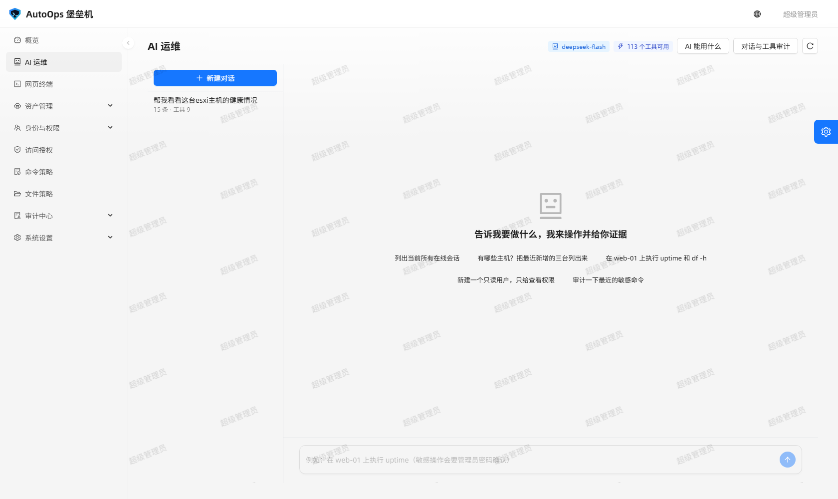Open 文件策略 in the sidebar

pos(64,194)
